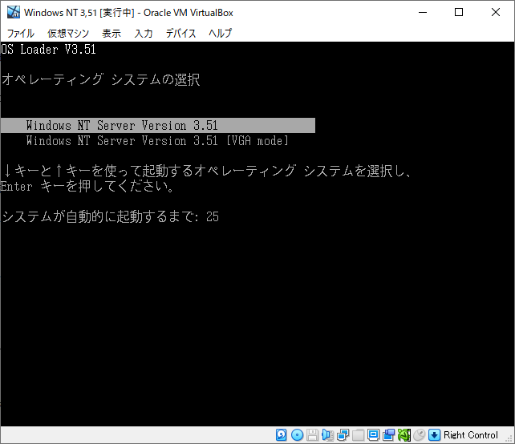Screen dimensions: 515x444
Task: Click the host key arrow icon
Action: (x=434, y=435)
